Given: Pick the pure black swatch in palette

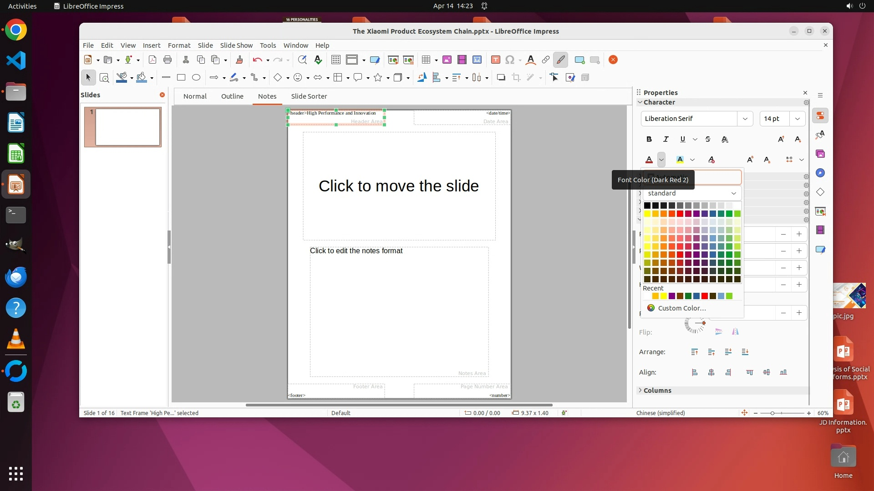Looking at the screenshot, I should tap(647, 205).
